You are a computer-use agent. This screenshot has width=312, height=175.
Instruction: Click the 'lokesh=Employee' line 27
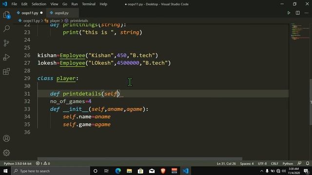104,63
